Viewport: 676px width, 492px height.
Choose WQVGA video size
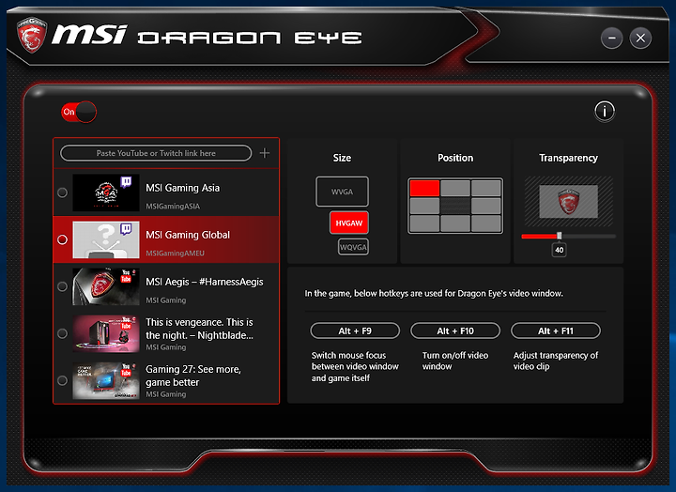coord(354,247)
